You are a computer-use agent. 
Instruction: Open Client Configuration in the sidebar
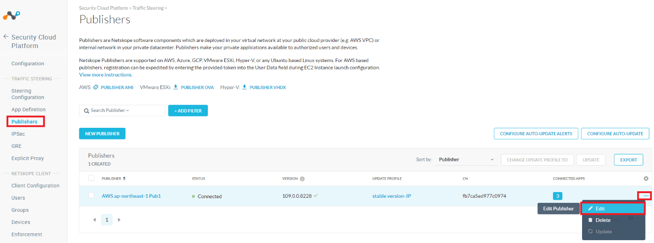[36, 186]
